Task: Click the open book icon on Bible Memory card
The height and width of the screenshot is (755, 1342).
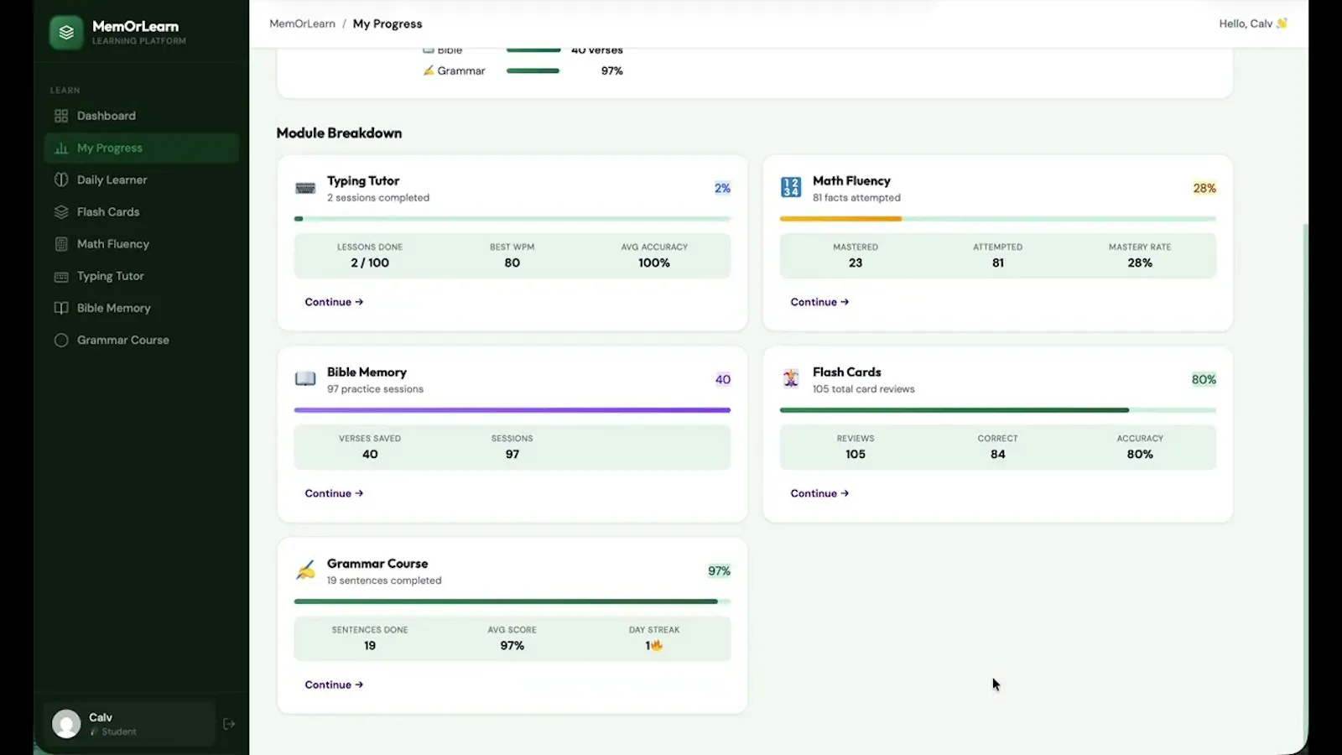Action: tap(305, 379)
